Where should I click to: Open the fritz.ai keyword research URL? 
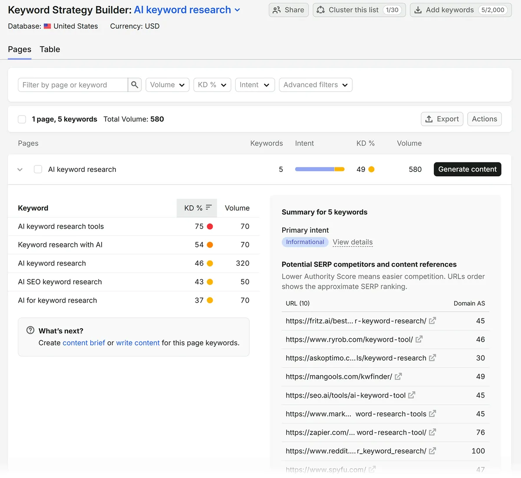(x=356, y=321)
